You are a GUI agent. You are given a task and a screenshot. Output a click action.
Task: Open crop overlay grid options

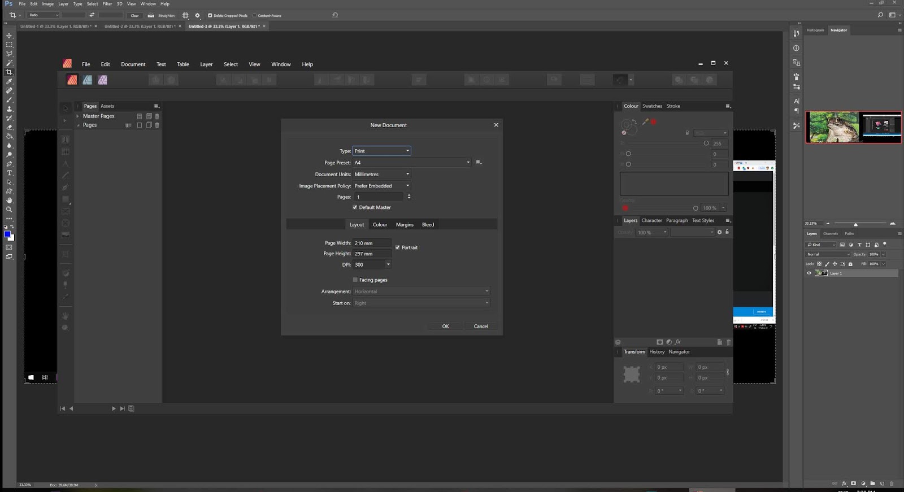tap(185, 15)
